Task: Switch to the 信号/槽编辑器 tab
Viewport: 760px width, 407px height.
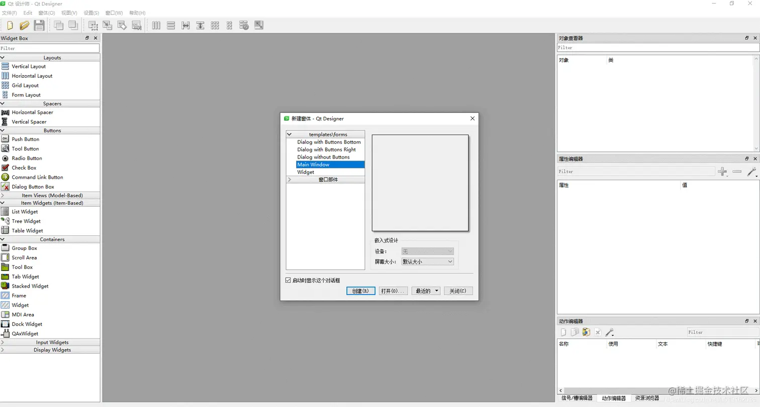Action: point(577,398)
